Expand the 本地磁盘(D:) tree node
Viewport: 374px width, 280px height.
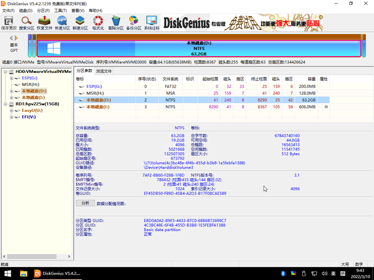pyautogui.click(x=11, y=91)
